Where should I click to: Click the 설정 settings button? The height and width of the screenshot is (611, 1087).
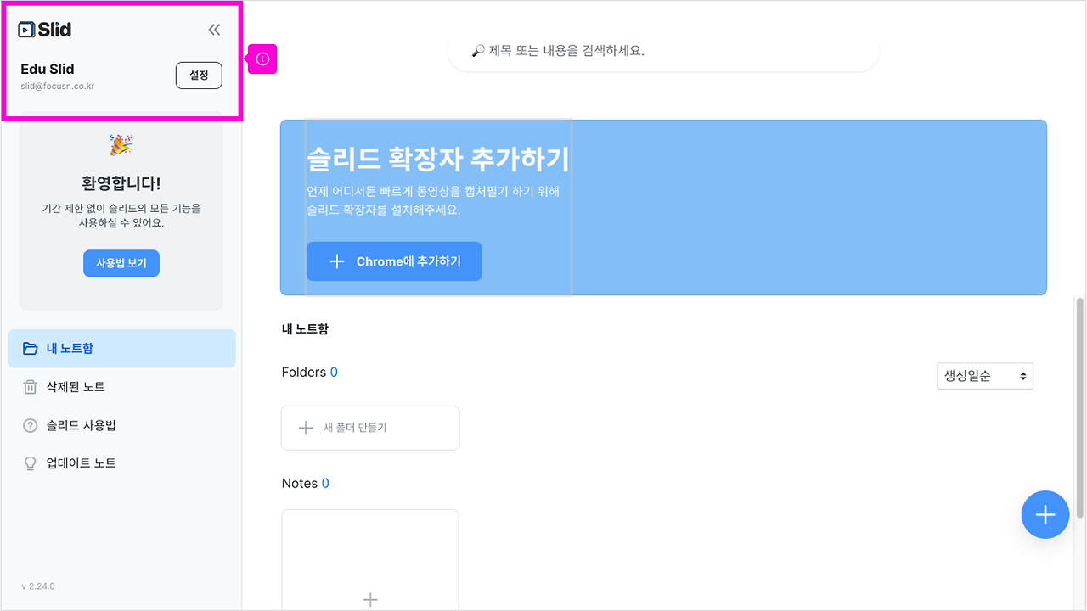click(x=199, y=76)
